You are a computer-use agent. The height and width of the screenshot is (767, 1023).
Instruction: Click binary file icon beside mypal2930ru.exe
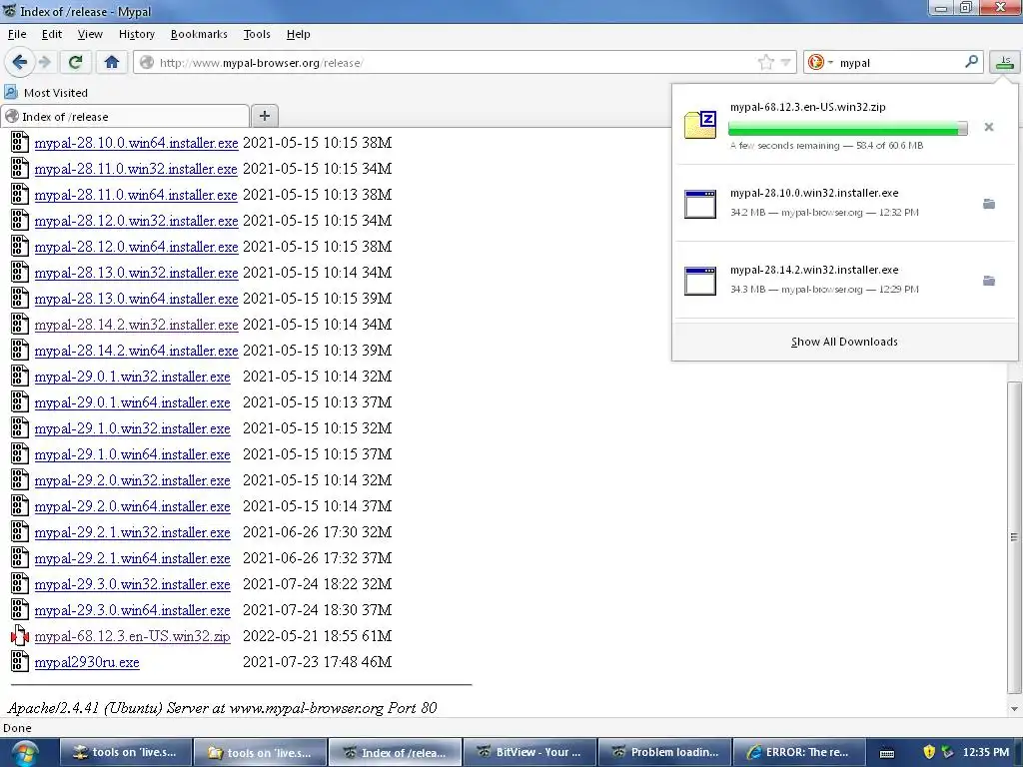pyautogui.click(x=20, y=661)
